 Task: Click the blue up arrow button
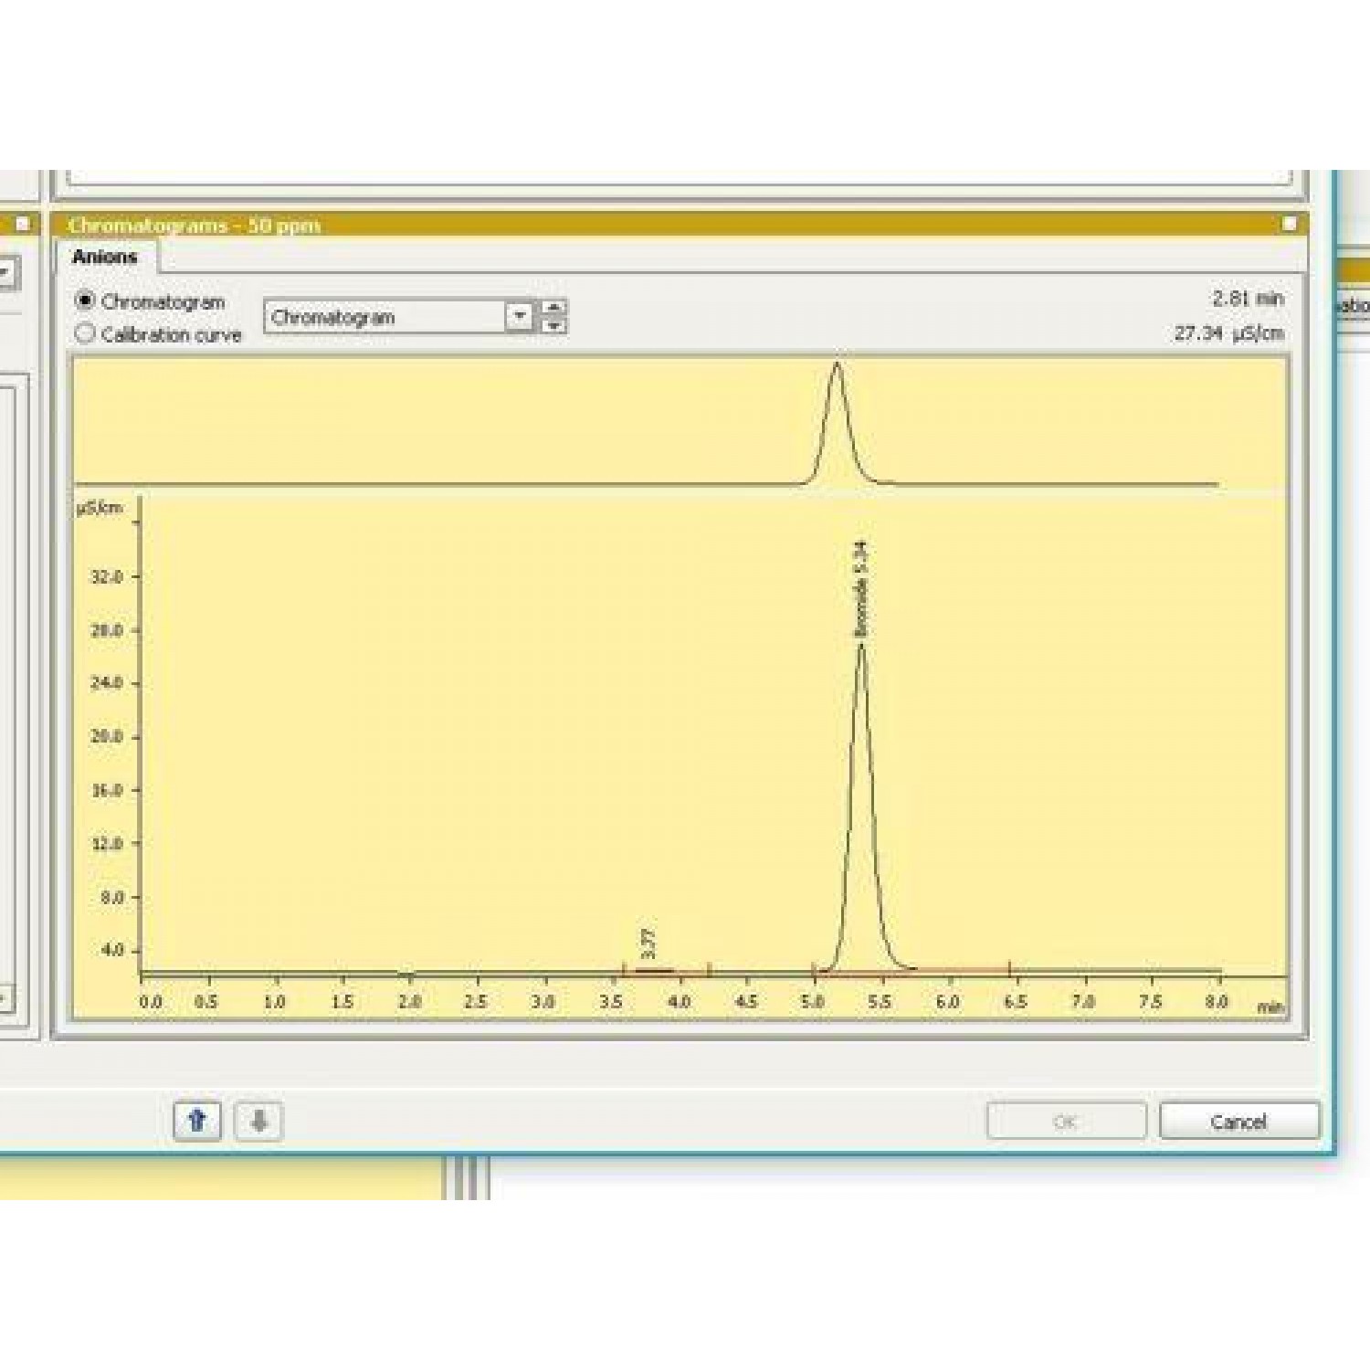(197, 1121)
